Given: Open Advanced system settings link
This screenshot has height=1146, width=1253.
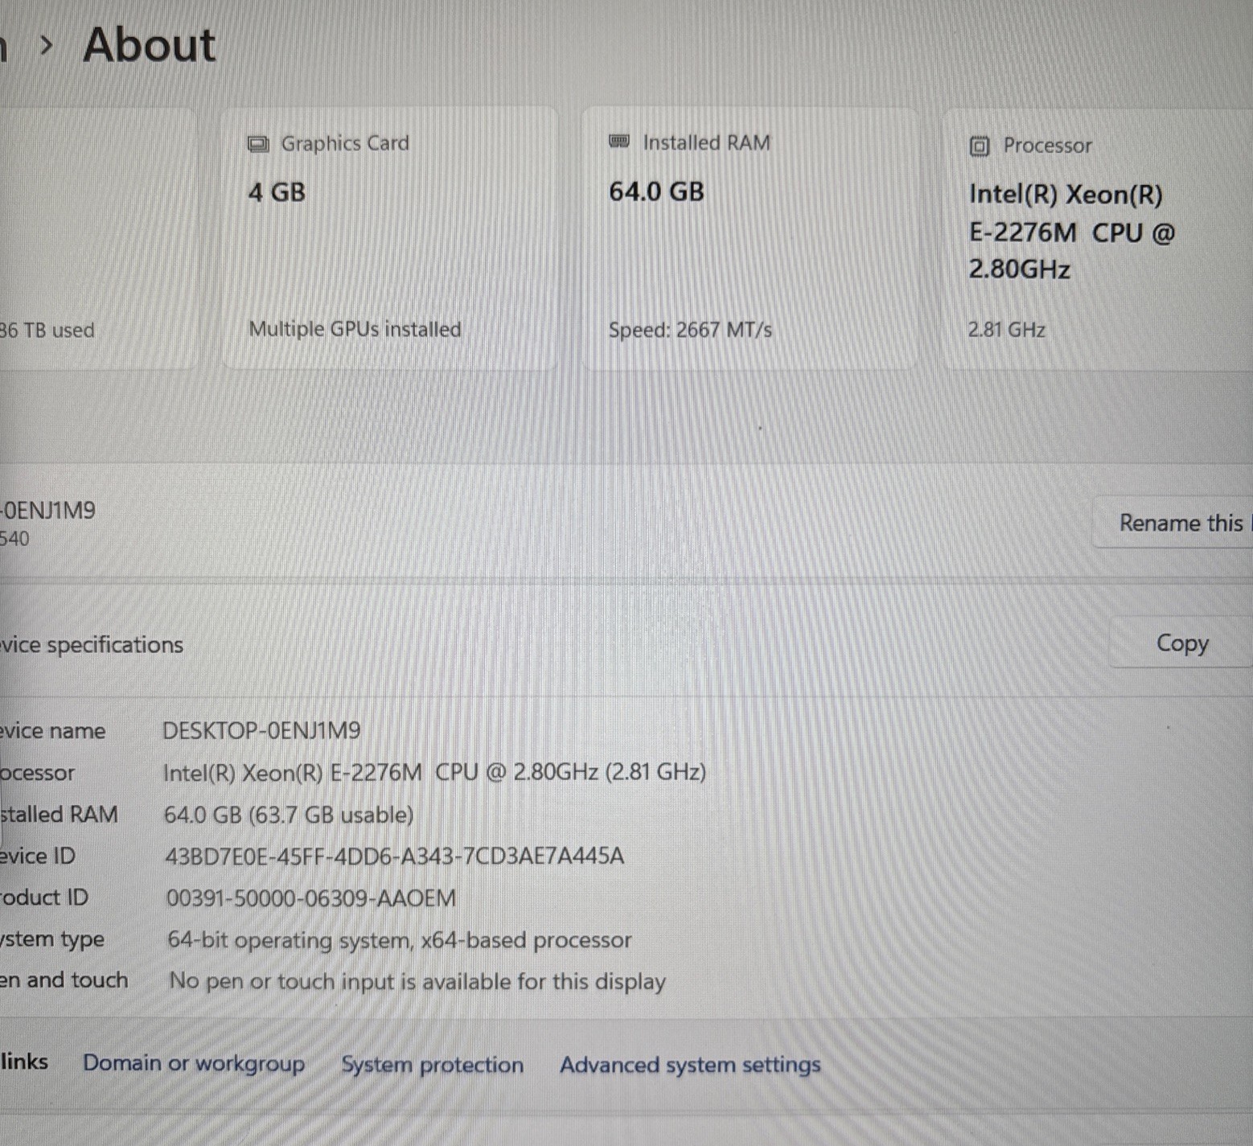Looking at the screenshot, I should (690, 1065).
